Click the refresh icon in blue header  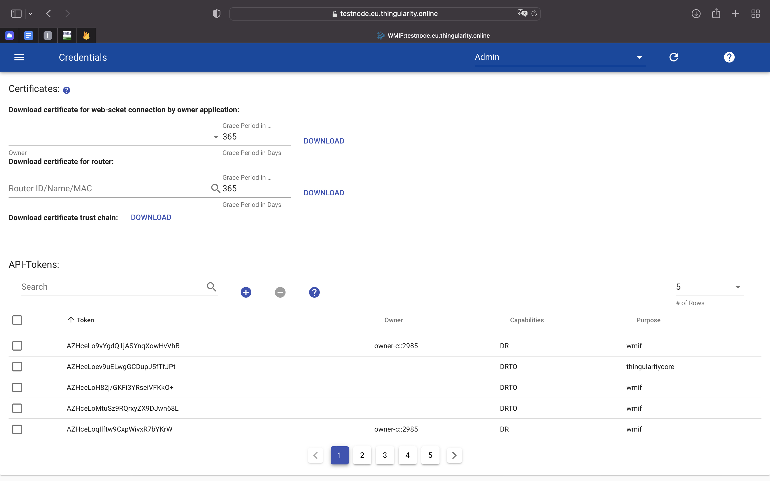tap(673, 57)
